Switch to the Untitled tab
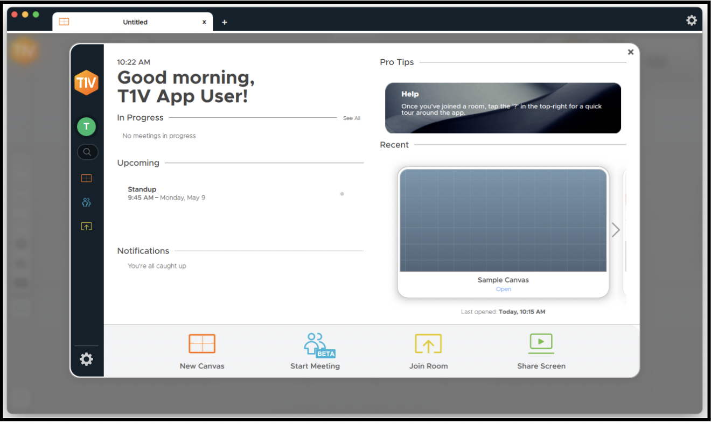Screen dimensions: 711x424 (135, 22)
